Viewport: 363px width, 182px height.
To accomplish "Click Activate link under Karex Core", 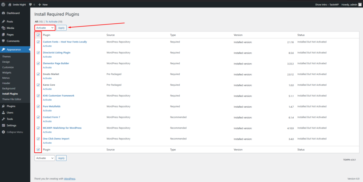I will tap(47, 89).
